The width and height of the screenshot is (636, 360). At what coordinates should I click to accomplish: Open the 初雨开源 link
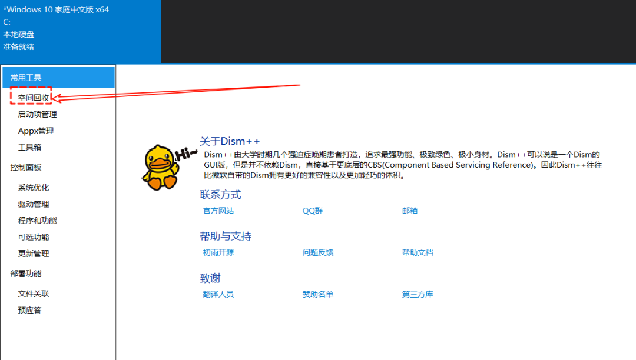[218, 252]
